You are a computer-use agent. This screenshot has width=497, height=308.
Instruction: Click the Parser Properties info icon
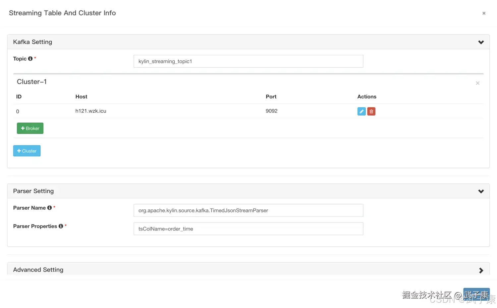[x=61, y=226]
